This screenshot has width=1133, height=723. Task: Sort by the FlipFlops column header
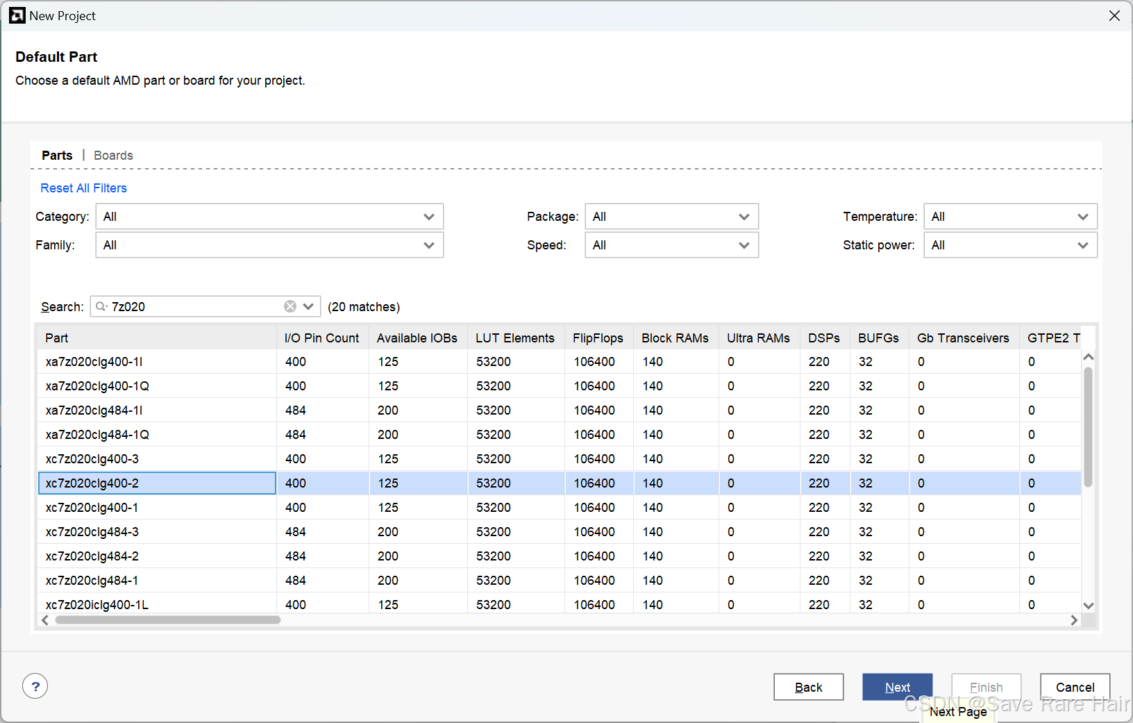pyautogui.click(x=598, y=338)
